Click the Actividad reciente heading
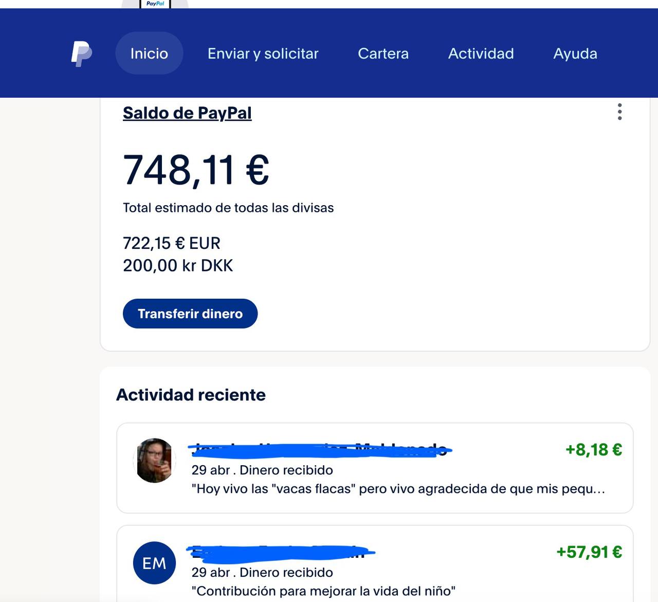 coord(191,395)
